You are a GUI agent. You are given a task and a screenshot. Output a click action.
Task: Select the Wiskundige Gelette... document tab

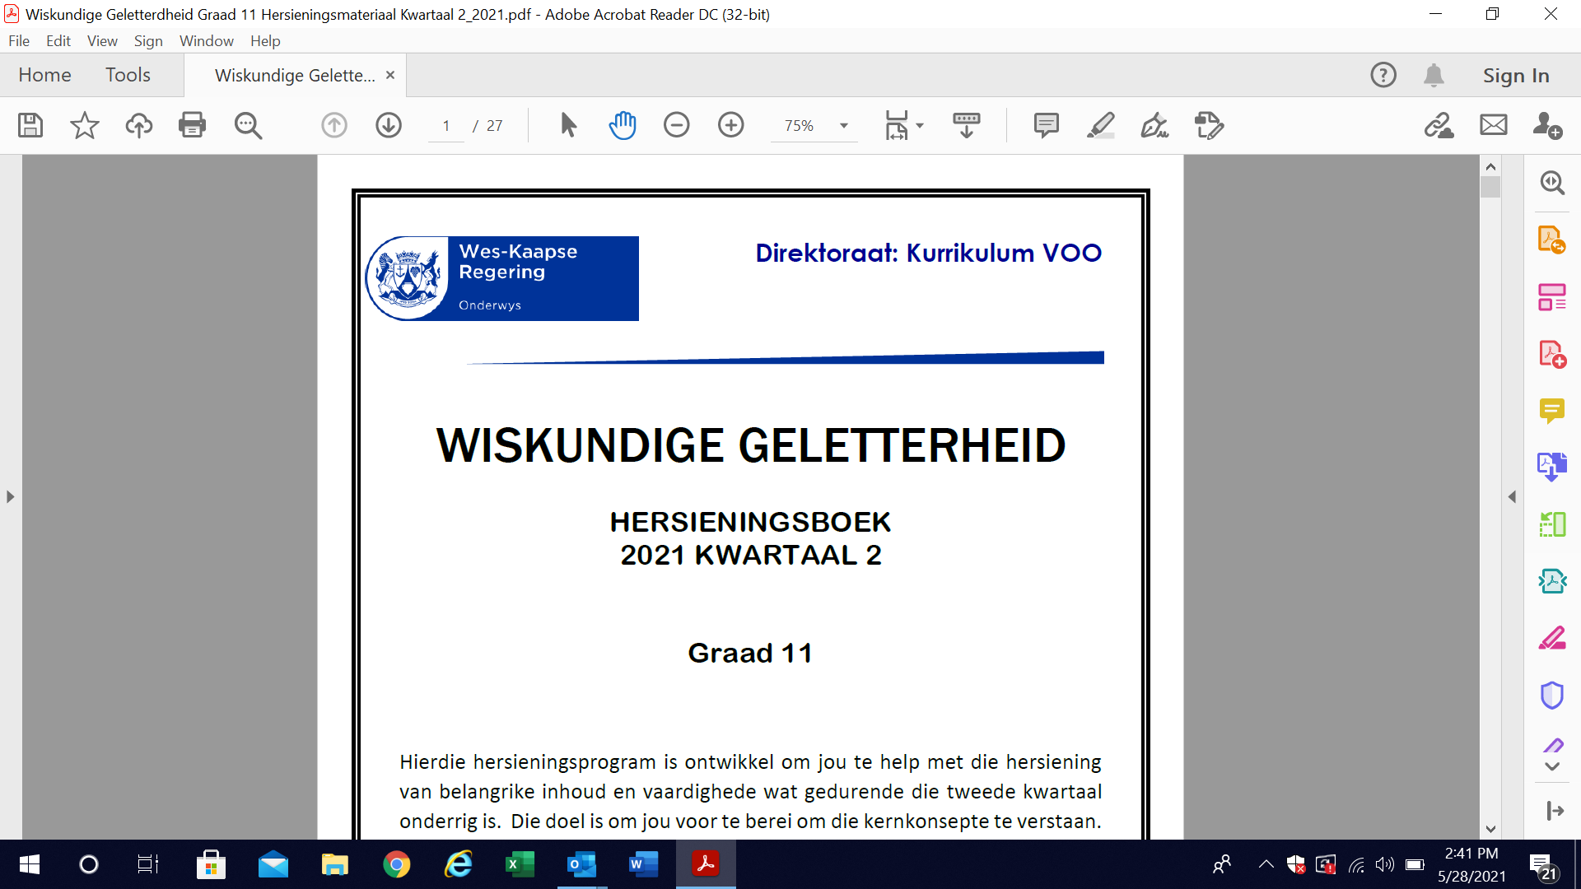[294, 75]
